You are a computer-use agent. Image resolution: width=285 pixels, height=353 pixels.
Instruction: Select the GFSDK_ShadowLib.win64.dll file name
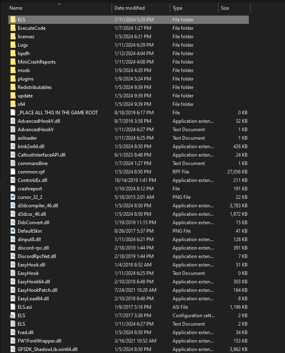(48, 349)
